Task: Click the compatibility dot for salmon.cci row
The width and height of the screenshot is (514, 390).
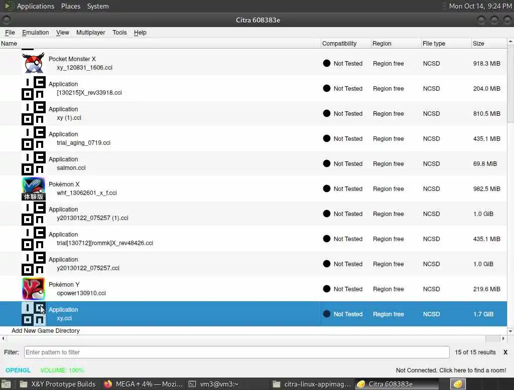Action: click(x=326, y=163)
